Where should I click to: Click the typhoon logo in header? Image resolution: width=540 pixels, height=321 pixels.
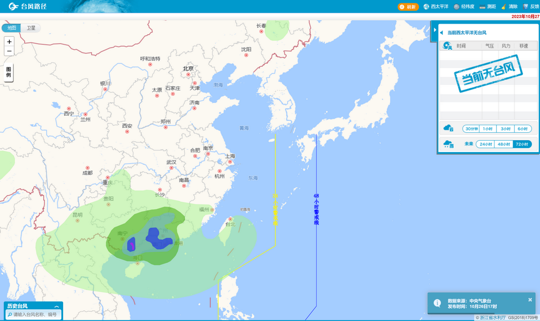point(13,7)
